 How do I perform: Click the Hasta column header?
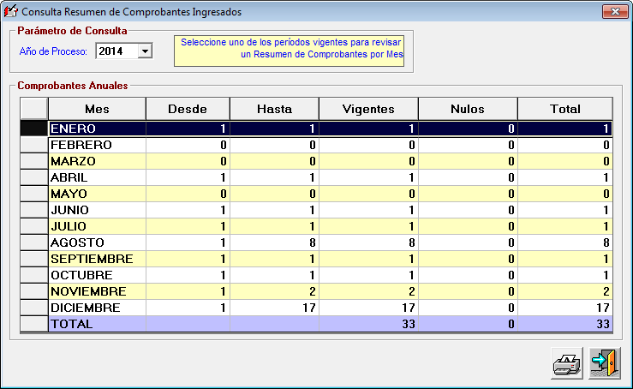coord(274,109)
